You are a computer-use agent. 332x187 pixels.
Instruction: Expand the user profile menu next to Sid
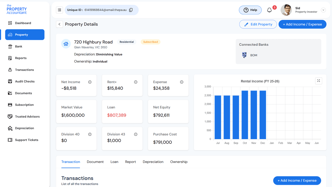323,10
